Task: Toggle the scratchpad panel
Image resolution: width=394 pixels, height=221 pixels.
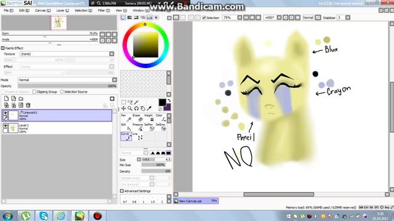Action: tap(156, 18)
